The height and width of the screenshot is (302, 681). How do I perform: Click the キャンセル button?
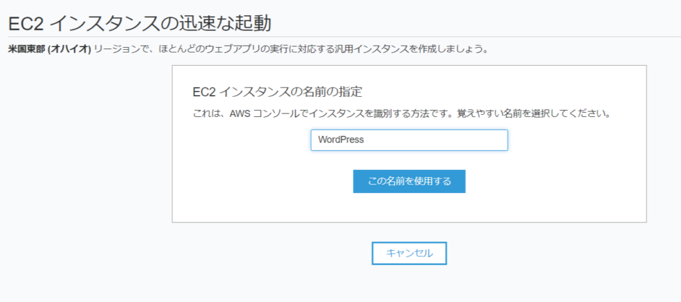pos(409,253)
